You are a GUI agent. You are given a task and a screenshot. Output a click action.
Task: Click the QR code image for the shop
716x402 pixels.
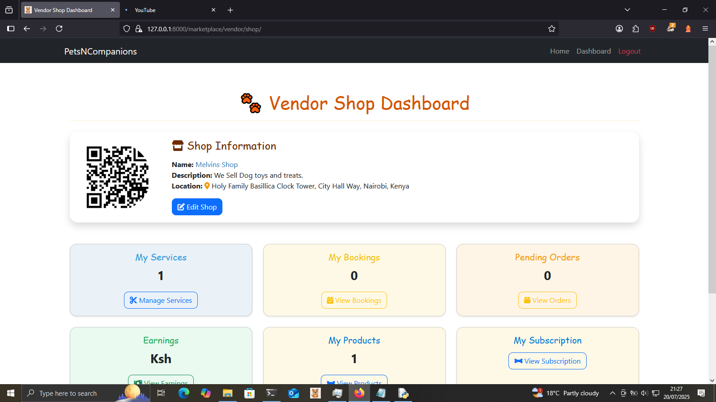pos(118,177)
